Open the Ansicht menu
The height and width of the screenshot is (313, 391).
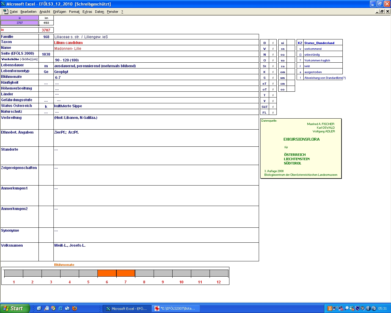[x=45, y=12]
